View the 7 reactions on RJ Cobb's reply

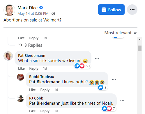(109, 108)
